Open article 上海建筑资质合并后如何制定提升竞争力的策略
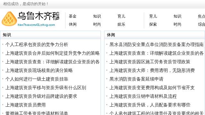The height and width of the screenshot is (115, 205). click(53, 53)
